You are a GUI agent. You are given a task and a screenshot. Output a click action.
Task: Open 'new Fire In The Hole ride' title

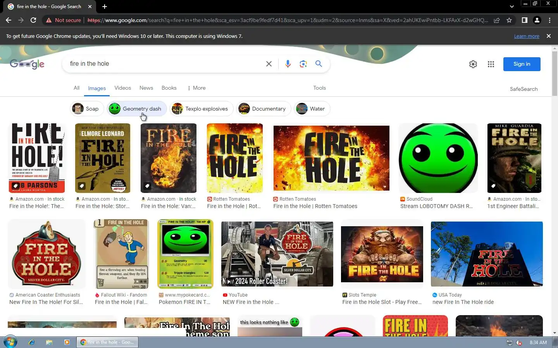tap(463, 302)
